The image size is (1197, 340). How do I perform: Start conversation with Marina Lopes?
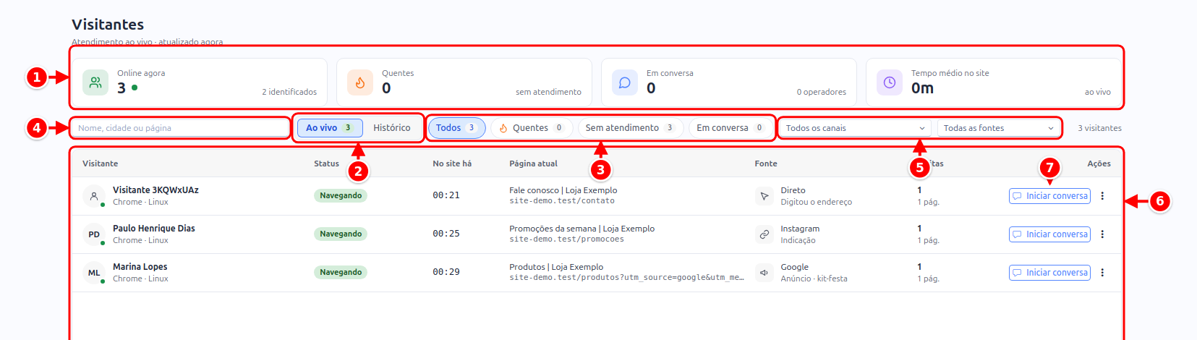pos(1049,273)
